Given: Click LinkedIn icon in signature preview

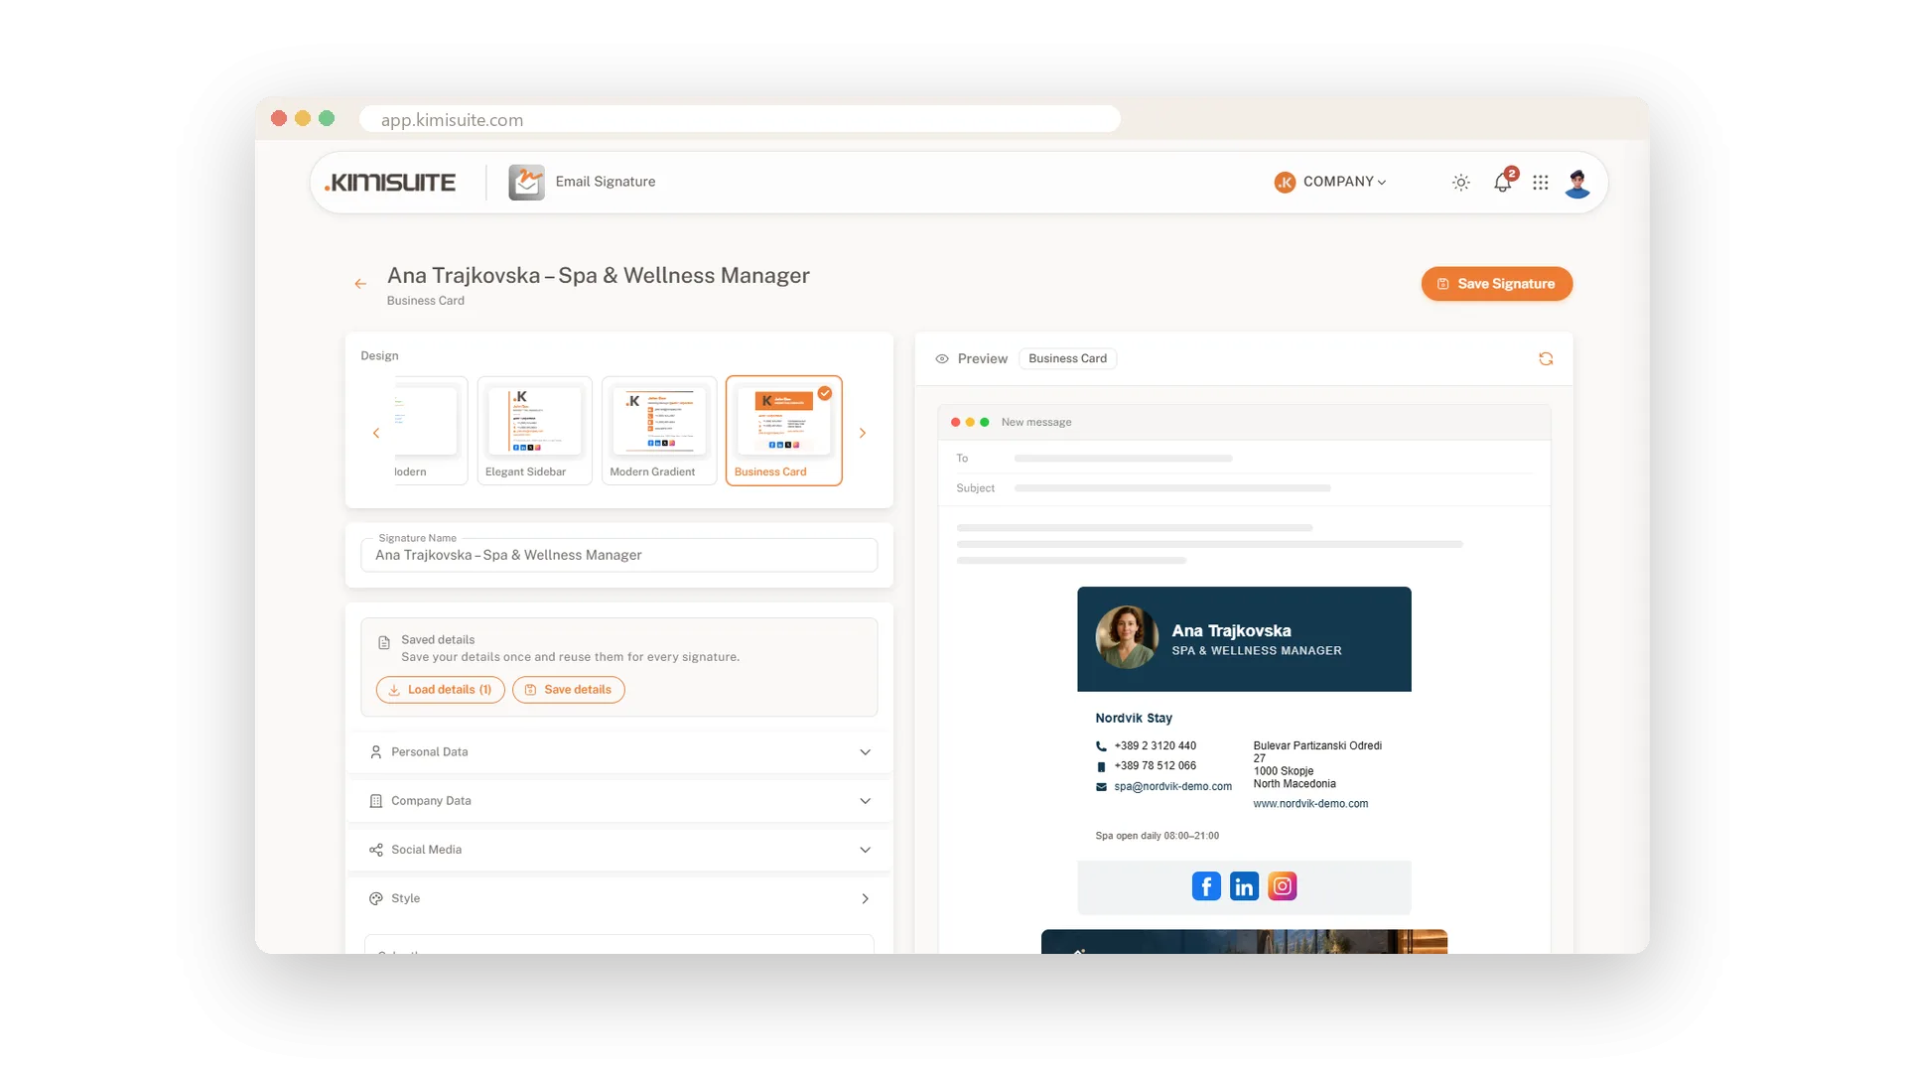Looking at the screenshot, I should 1244,886.
